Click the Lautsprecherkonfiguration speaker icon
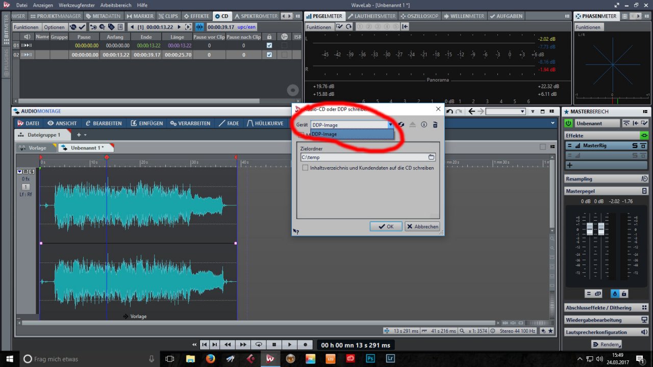 tap(644, 332)
